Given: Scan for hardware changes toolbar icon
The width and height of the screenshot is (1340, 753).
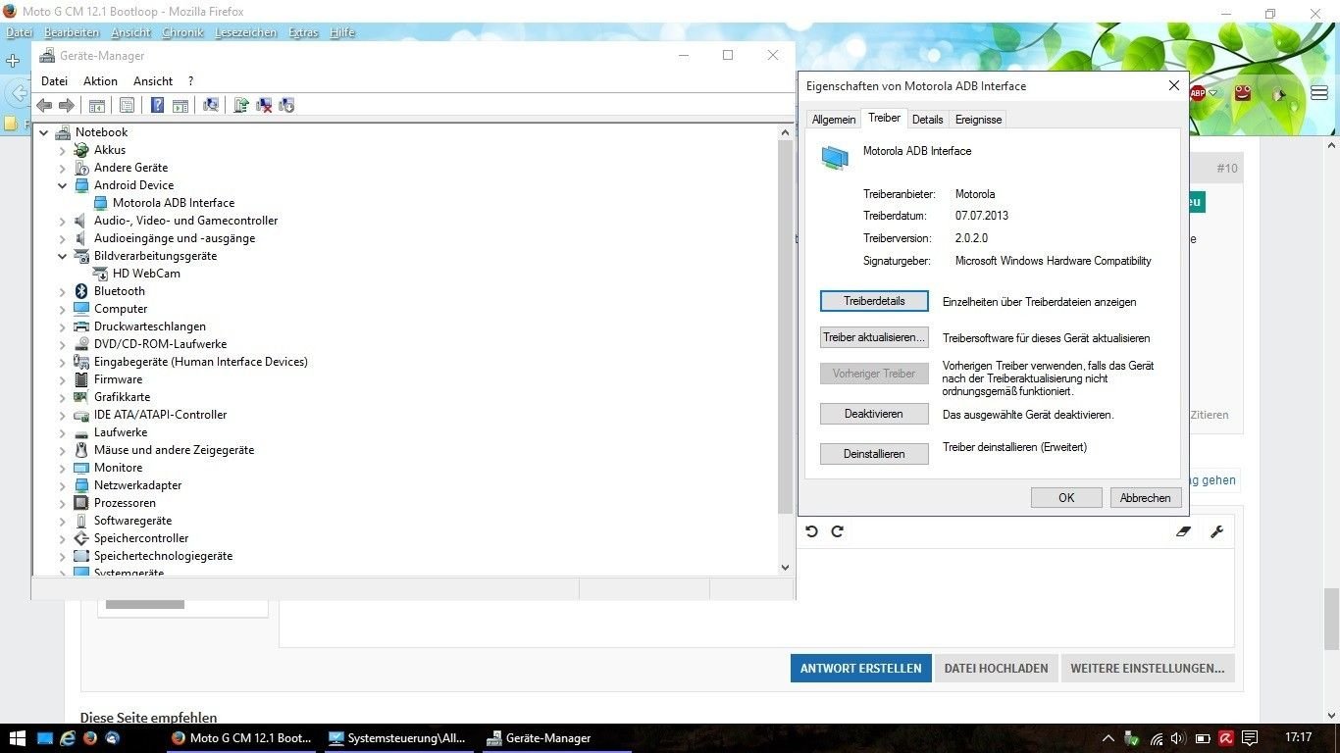Looking at the screenshot, I should (211, 105).
